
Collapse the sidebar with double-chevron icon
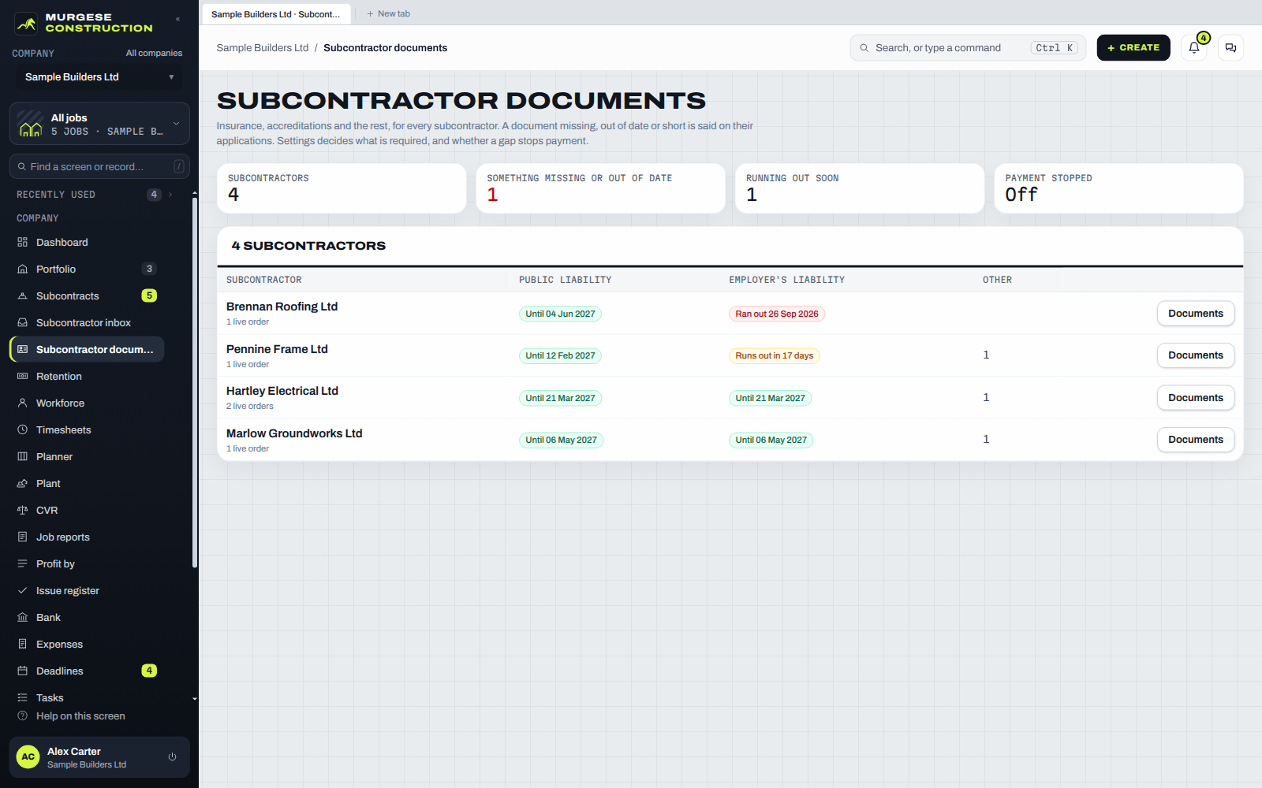(x=177, y=19)
